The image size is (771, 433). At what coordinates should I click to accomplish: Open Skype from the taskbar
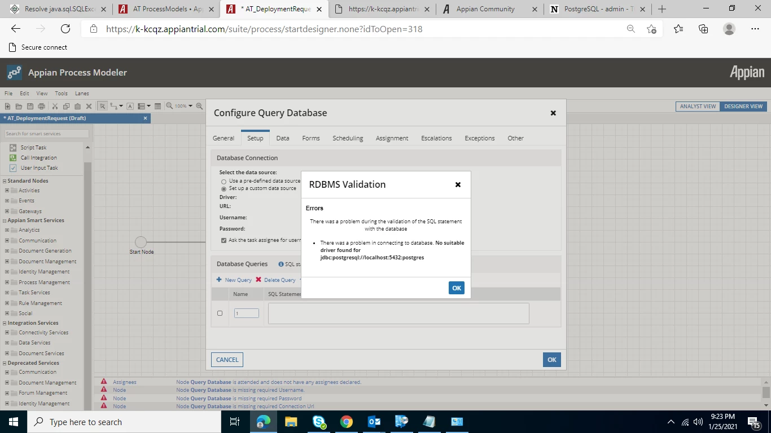(x=319, y=422)
